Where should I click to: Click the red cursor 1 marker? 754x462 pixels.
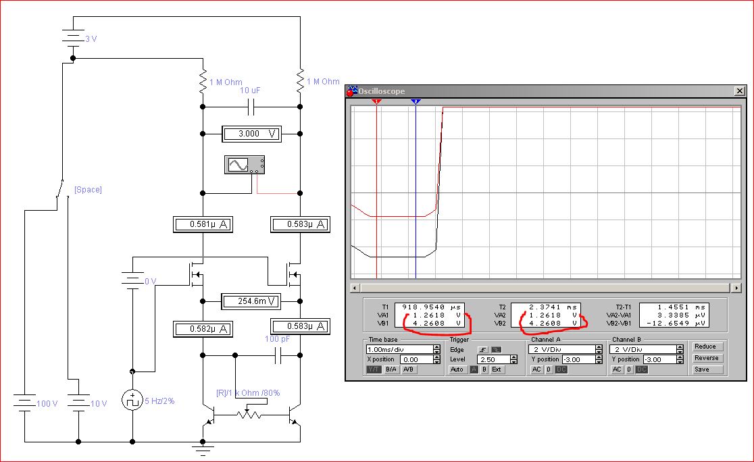[377, 101]
